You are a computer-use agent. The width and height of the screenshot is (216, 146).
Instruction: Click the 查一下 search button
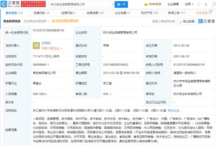pos(121,4)
